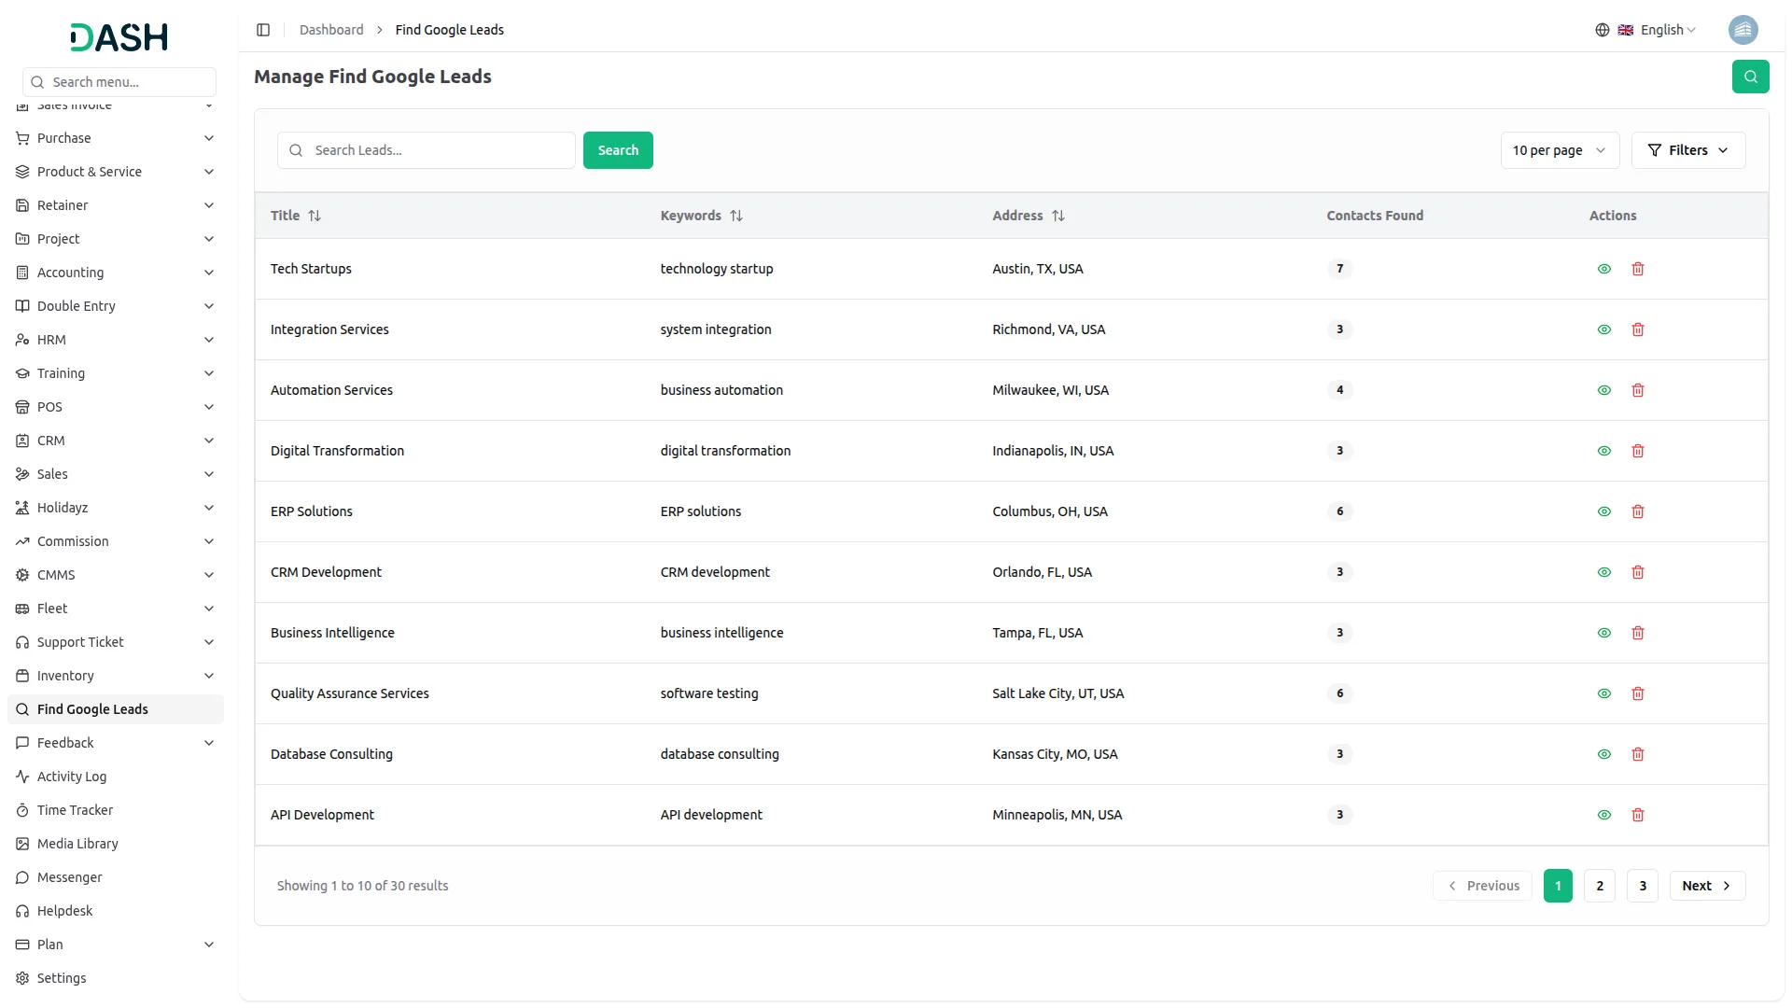The width and height of the screenshot is (1792, 1008).
Task: Sort leads by Keywords column
Action: [735, 216]
